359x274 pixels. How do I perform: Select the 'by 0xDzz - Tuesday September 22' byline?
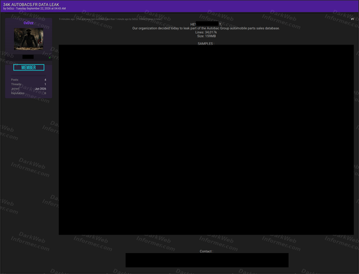(x=35, y=9)
